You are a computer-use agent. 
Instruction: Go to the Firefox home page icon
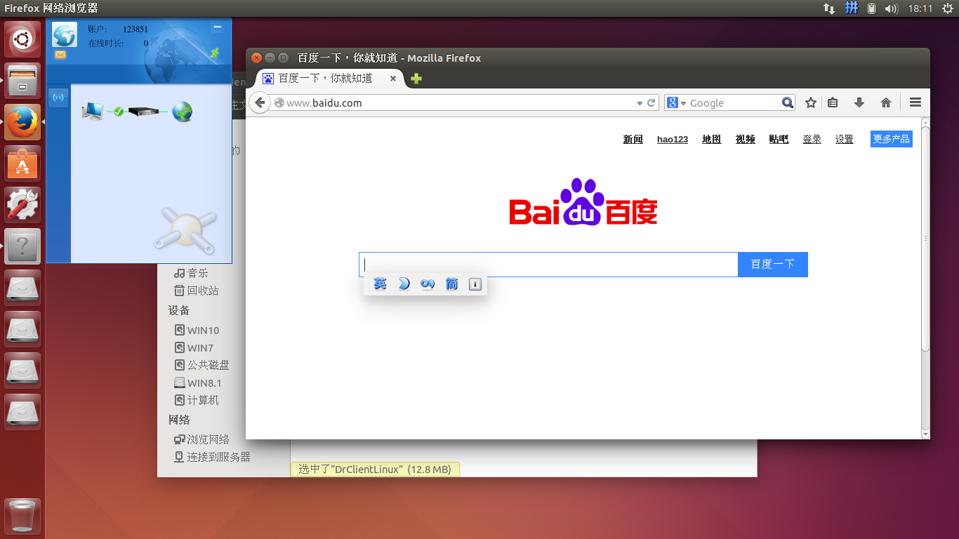point(886,102)
